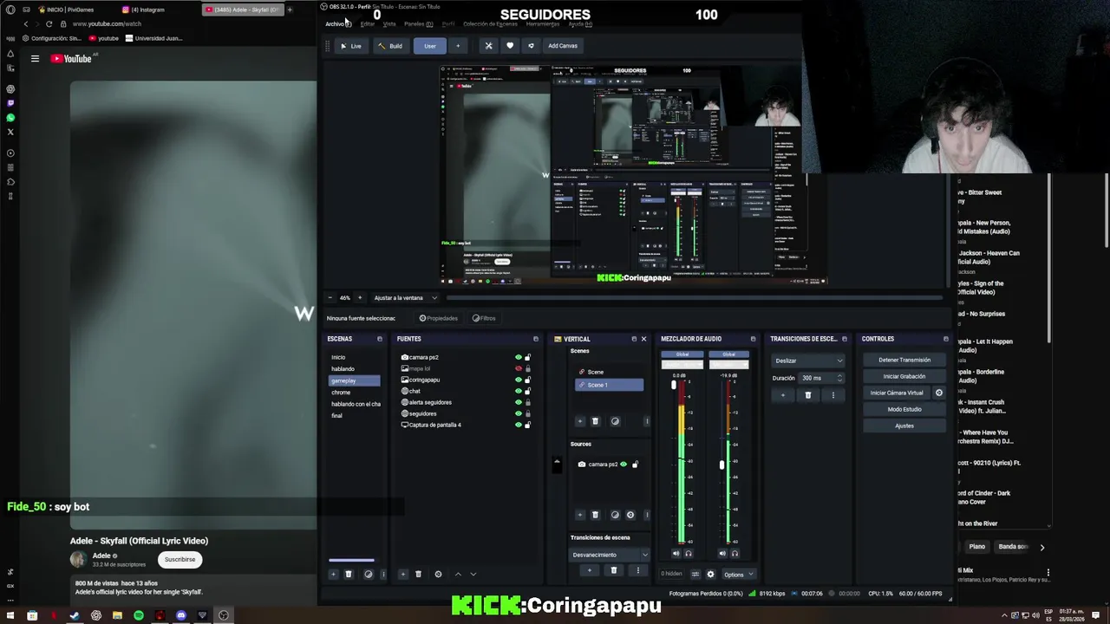Click the heart icon in OBS toolbar
1110x624 pixels.
(x=510, y=46)
